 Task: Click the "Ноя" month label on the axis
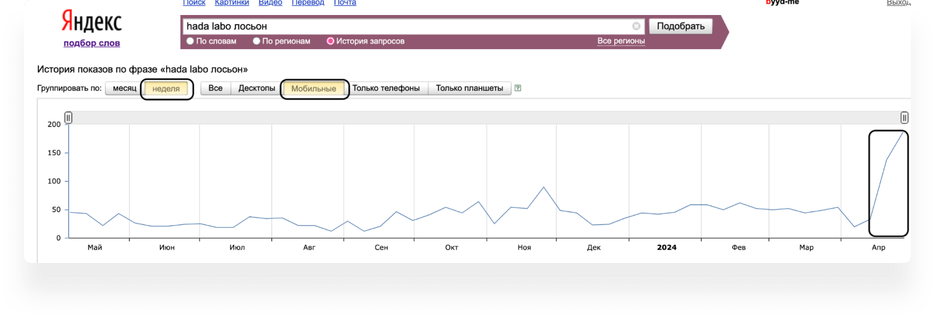524,247
